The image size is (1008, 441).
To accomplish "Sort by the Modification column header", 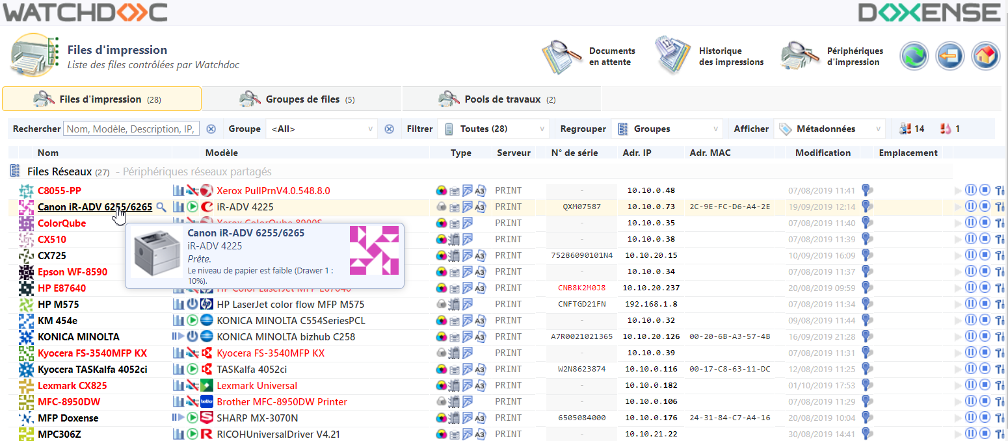I will (823, 153).
